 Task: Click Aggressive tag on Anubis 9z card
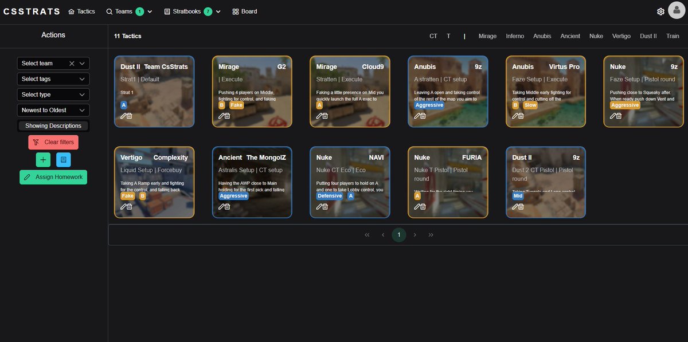point(429,105)
